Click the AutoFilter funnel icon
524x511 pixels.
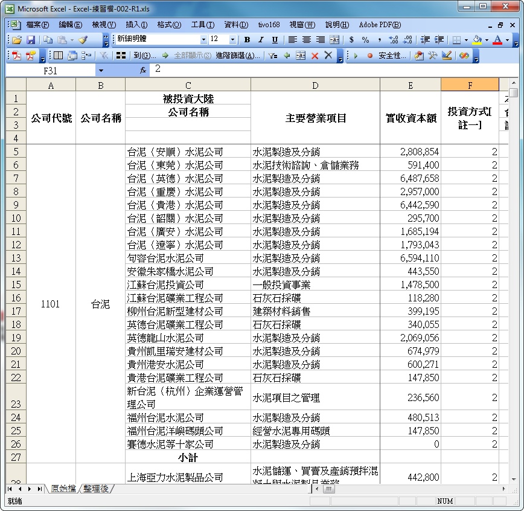coord(273,56)
